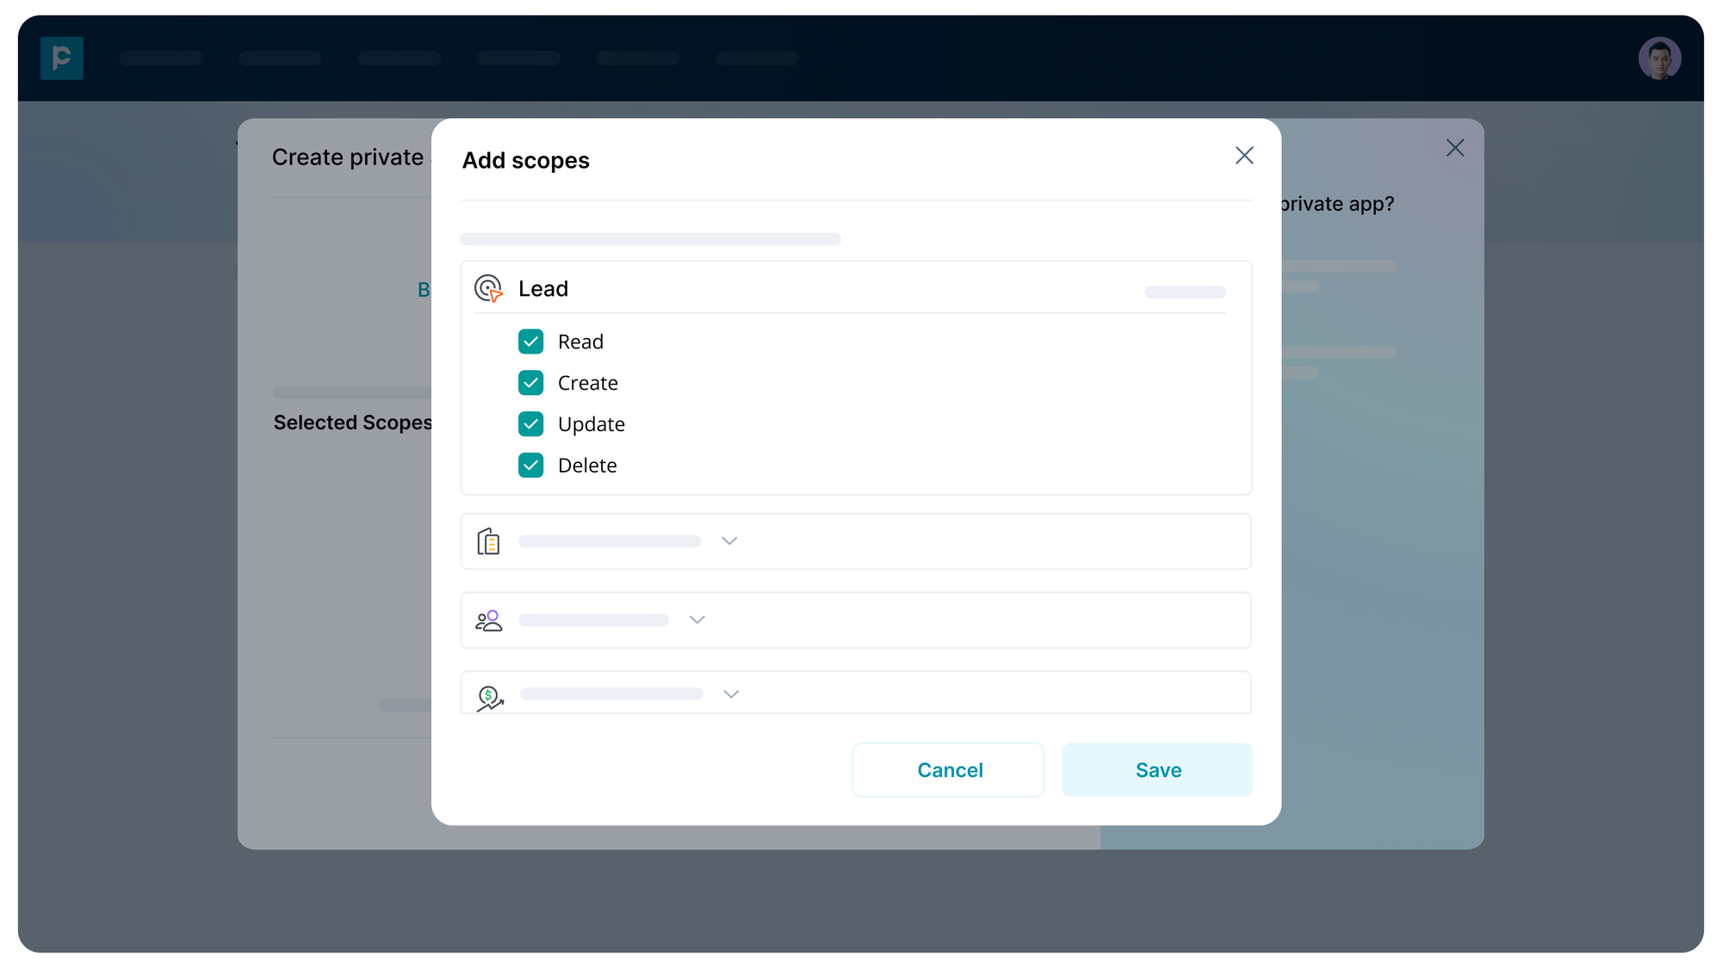Select the organization scope icon
The width and height of the screenshot is (1722, 968).
pos(488,541)
